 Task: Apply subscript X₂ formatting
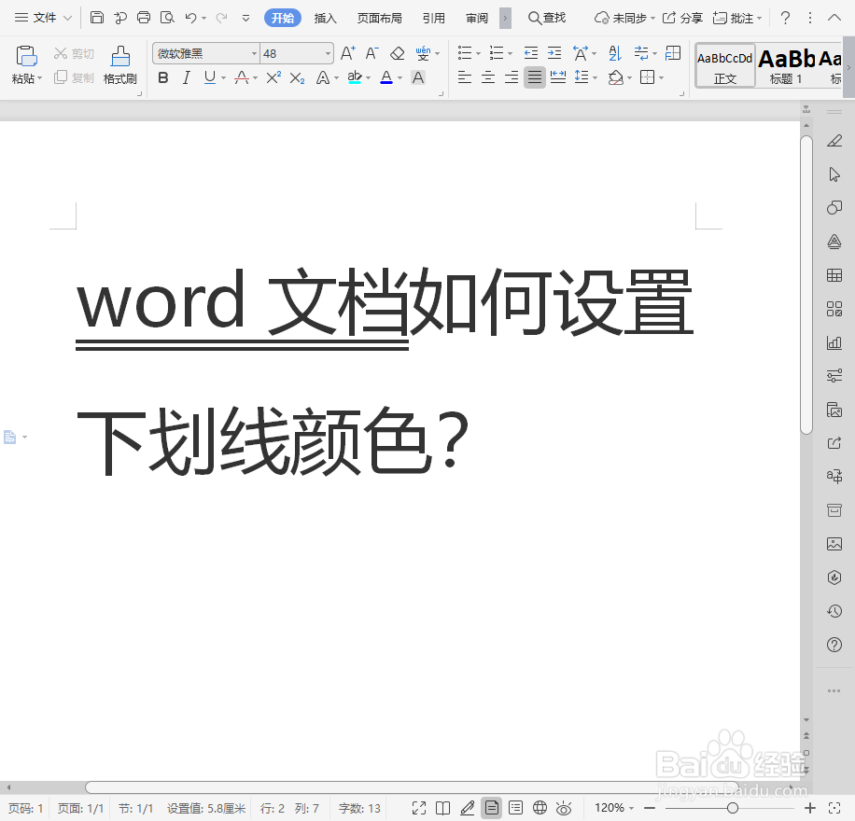tap(297, 78)
